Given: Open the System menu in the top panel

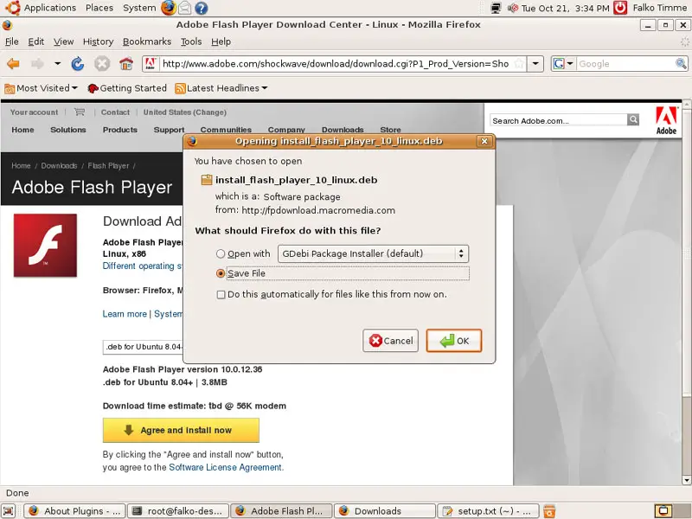Looking at the screenshot, I should point(139,8).
